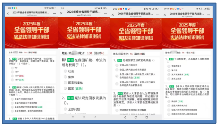This screenshot has width=220, height=125.
Task: Open the three-dot menu in the 3:12 screenshot
Action: coord(106,13)
